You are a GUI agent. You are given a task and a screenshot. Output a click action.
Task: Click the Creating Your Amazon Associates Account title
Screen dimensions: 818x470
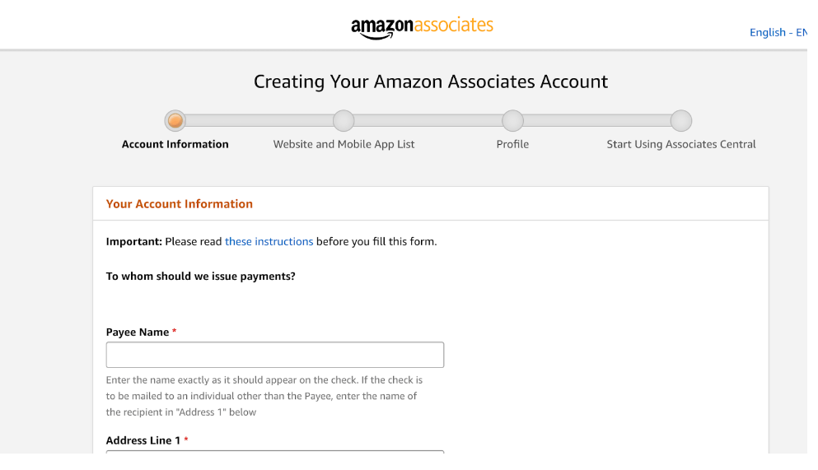click(x=430, y=81)
